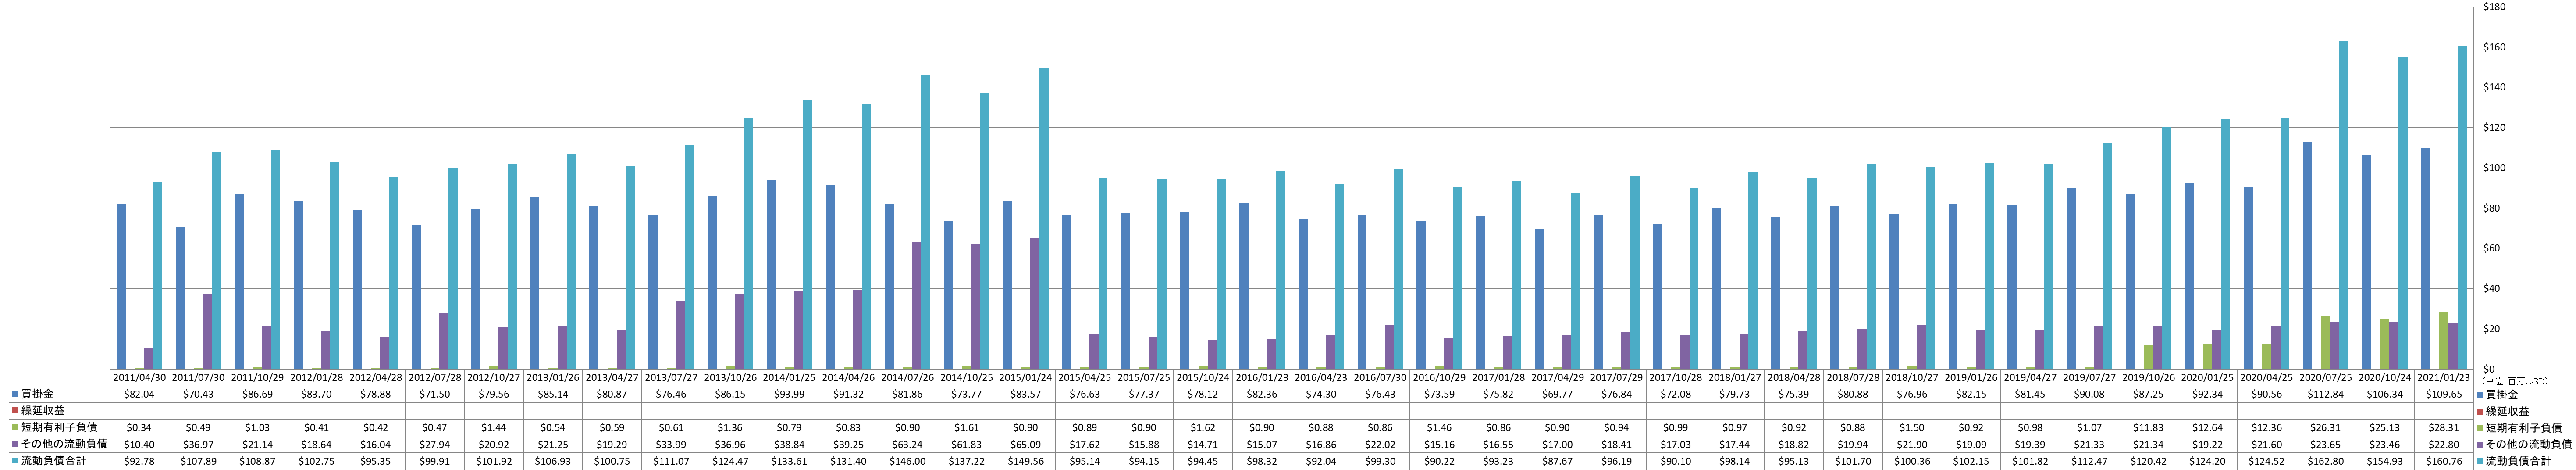Click the blue 買掛金 bar for 2011/04/30

(x=121, y=287)
